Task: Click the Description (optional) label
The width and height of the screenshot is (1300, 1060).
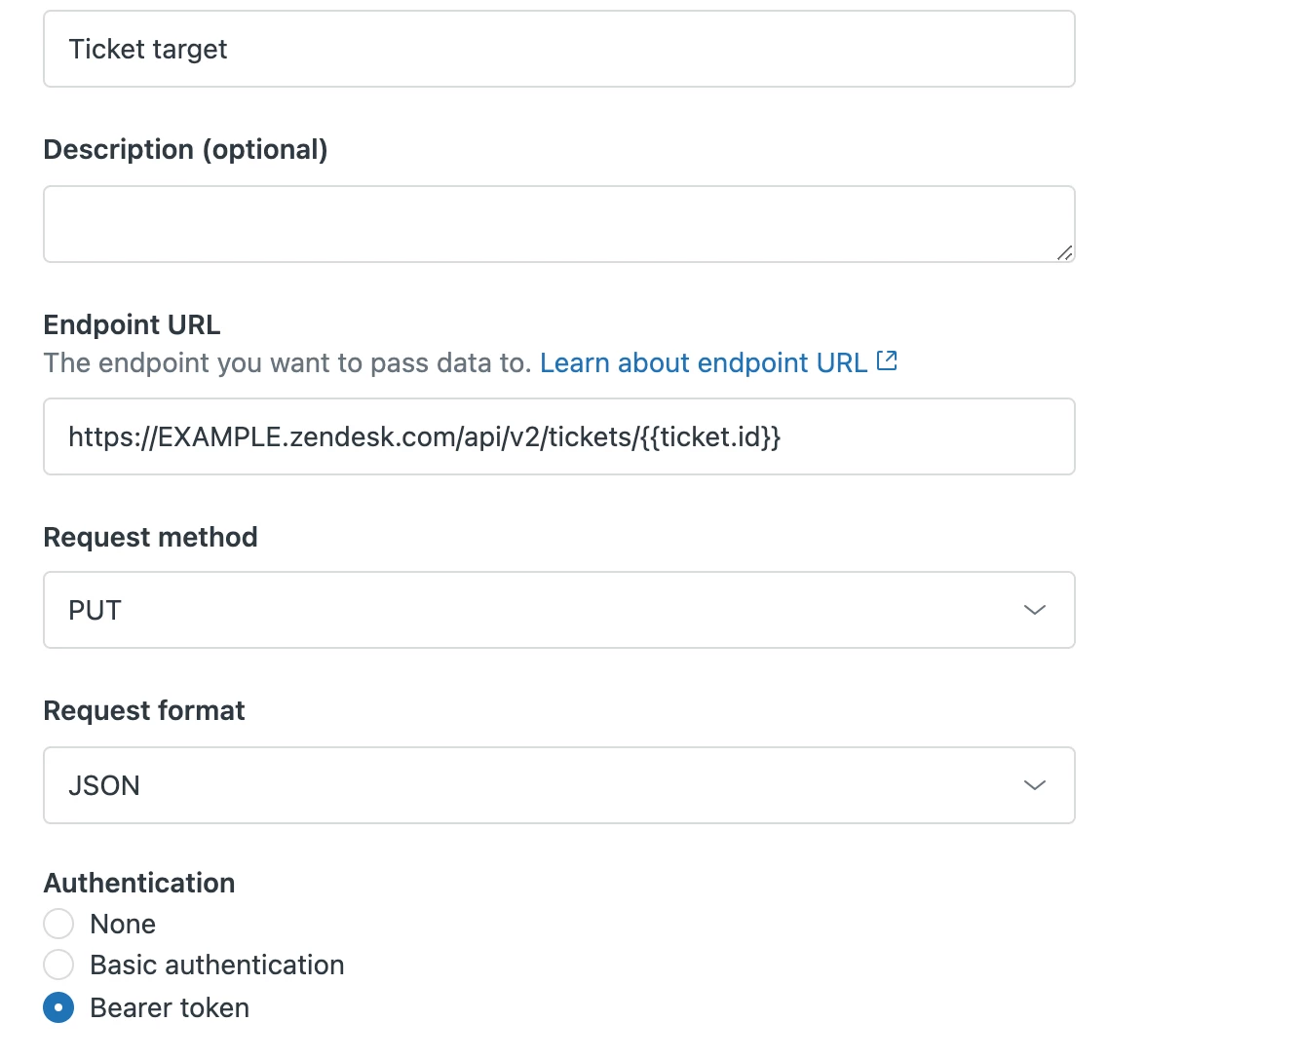Action: [x=185, y=149]
